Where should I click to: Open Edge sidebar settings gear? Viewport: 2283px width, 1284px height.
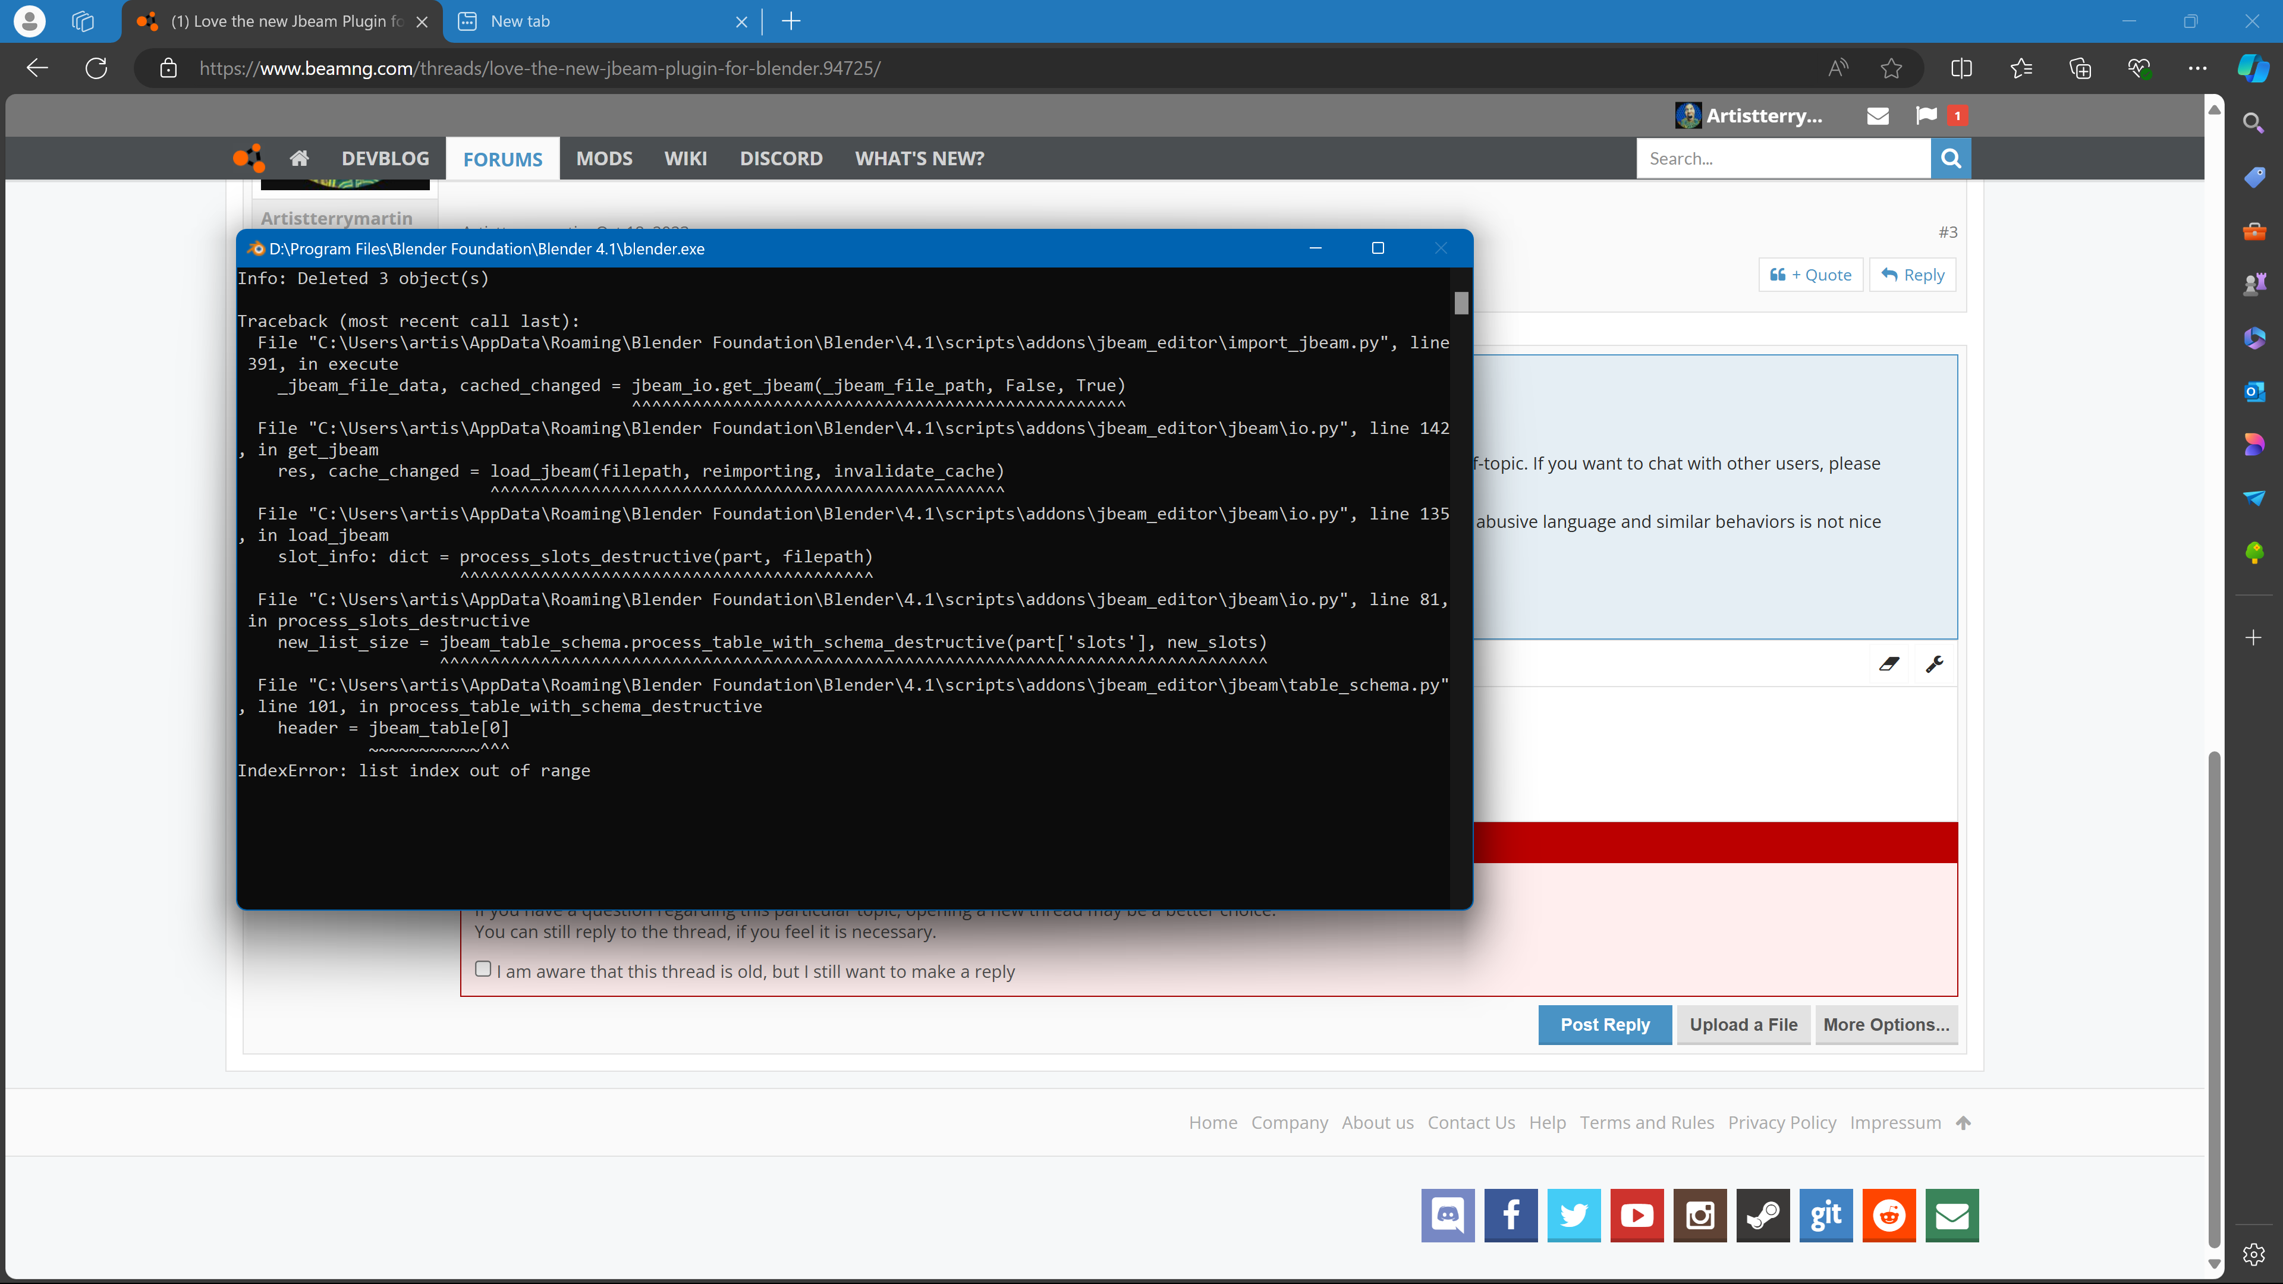[x=2254, y=1254]
